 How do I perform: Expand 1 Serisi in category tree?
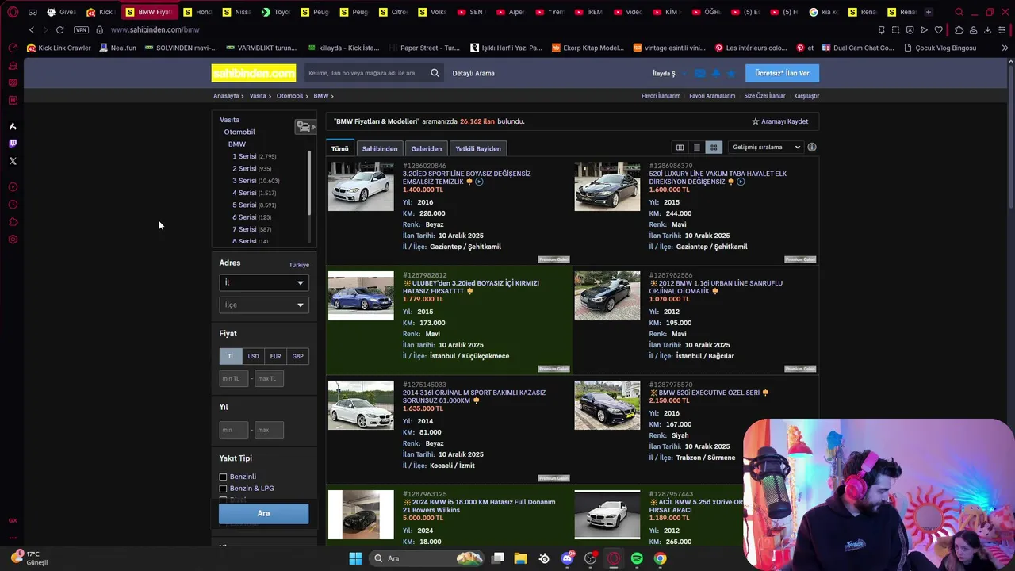244,156
